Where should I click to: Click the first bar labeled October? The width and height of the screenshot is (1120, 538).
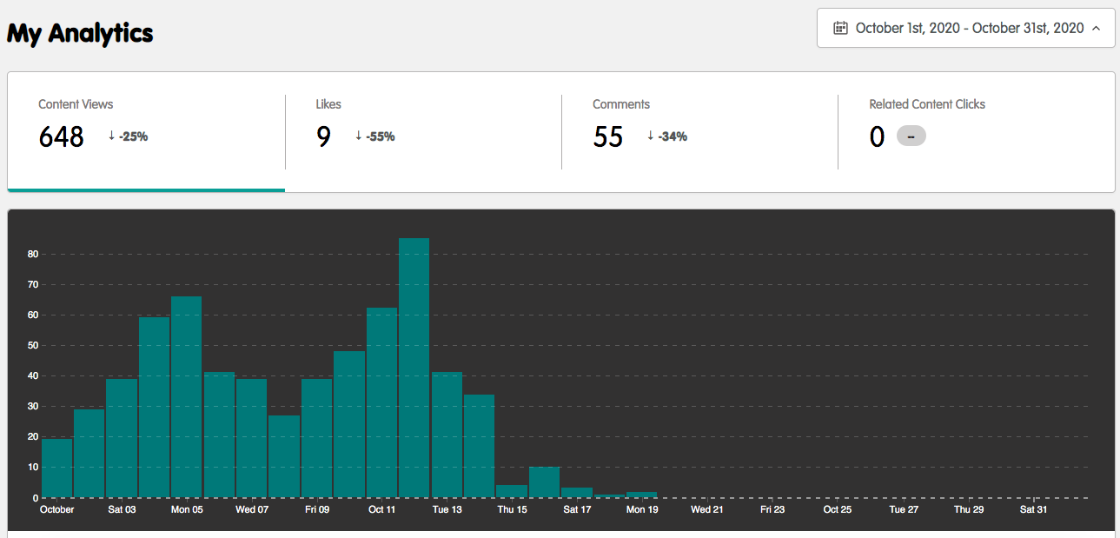pos(56,468)
